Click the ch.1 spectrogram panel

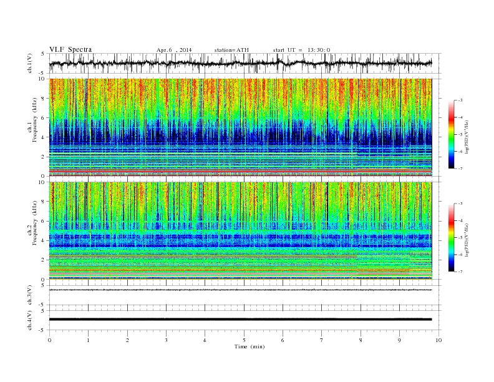click(x=241, y=127)
